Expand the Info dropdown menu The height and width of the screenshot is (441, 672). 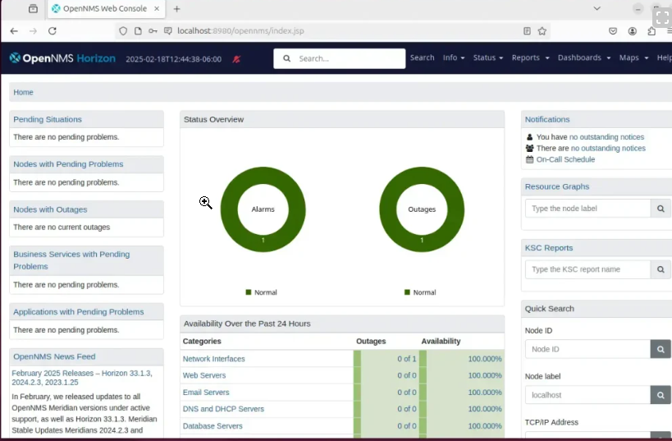point(454,58)
